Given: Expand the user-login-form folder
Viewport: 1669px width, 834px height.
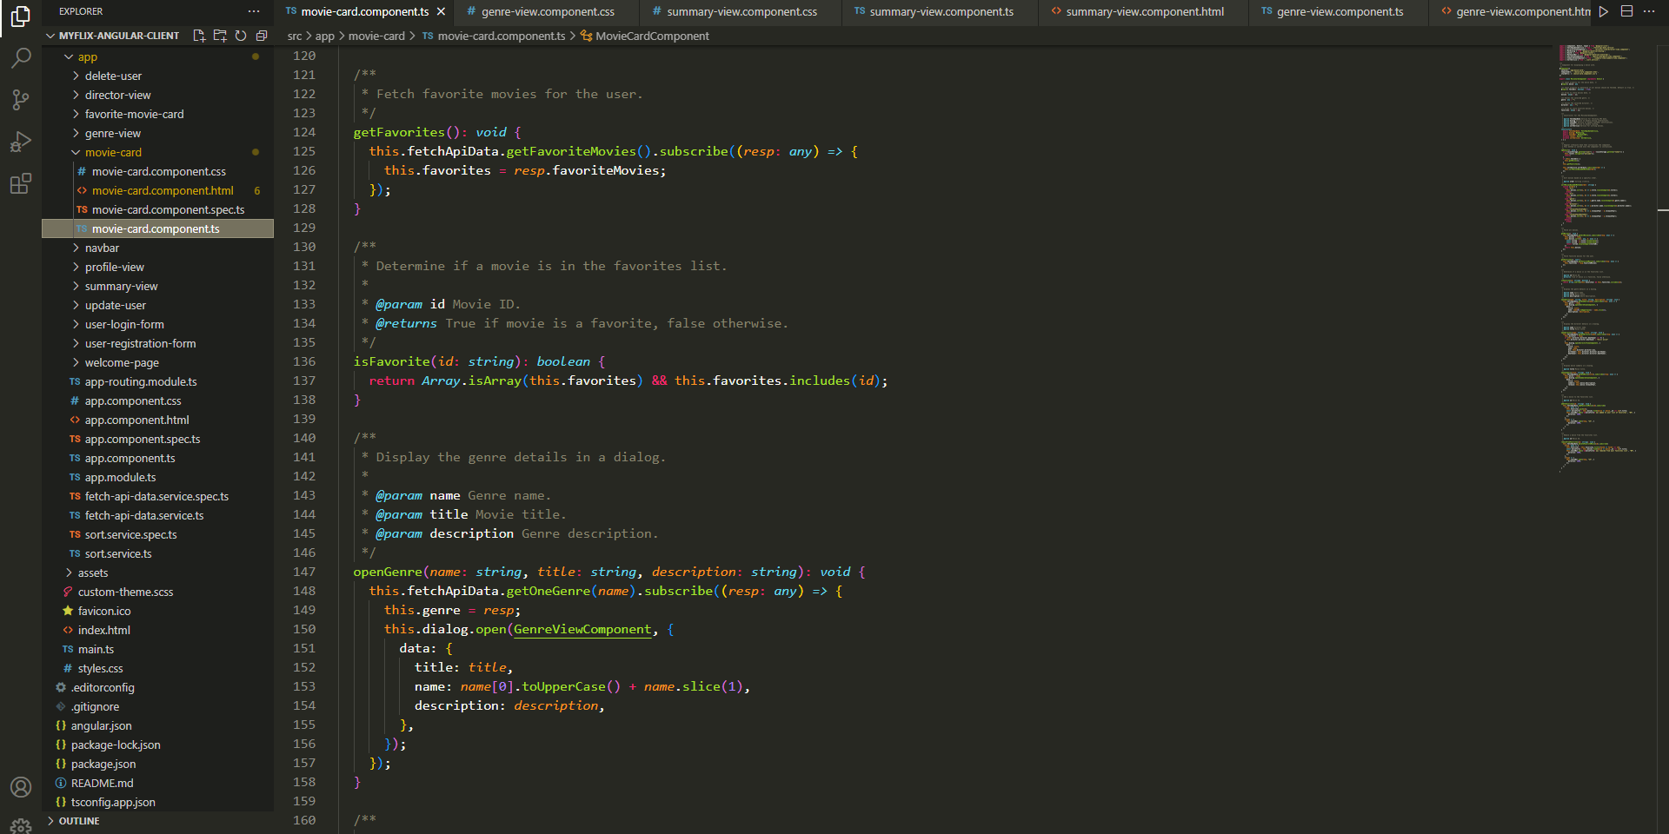Looking at the screenshot, I should 157,324.
